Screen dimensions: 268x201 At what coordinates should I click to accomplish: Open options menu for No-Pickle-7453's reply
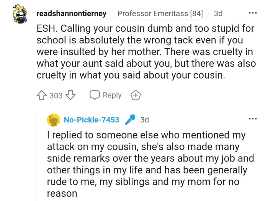[x=253, y=119]
